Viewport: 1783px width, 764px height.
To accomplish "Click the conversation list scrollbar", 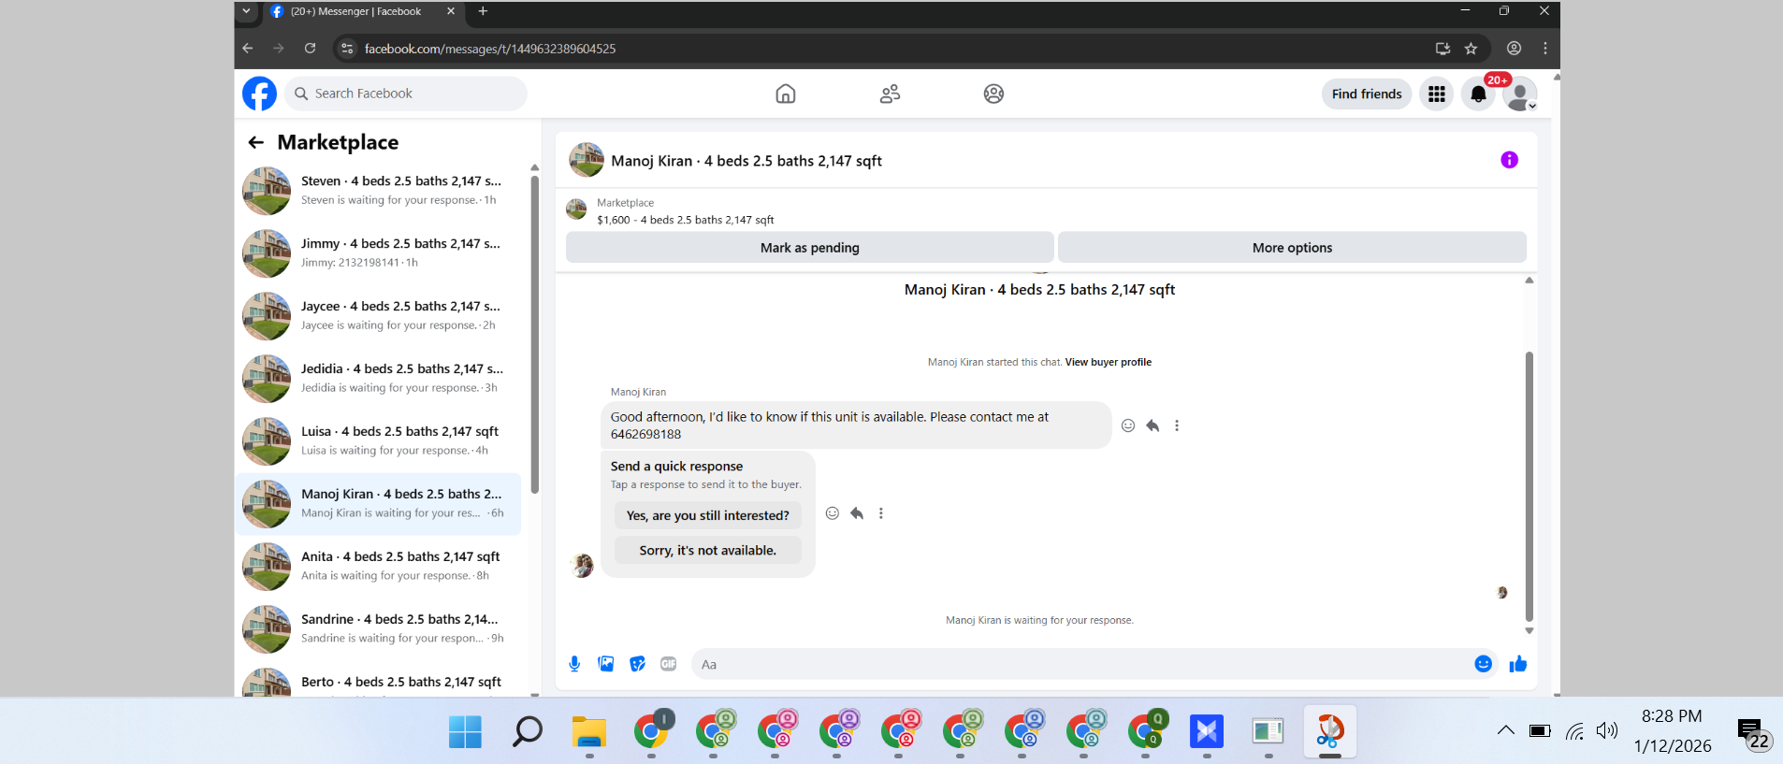I will [534, 334].
